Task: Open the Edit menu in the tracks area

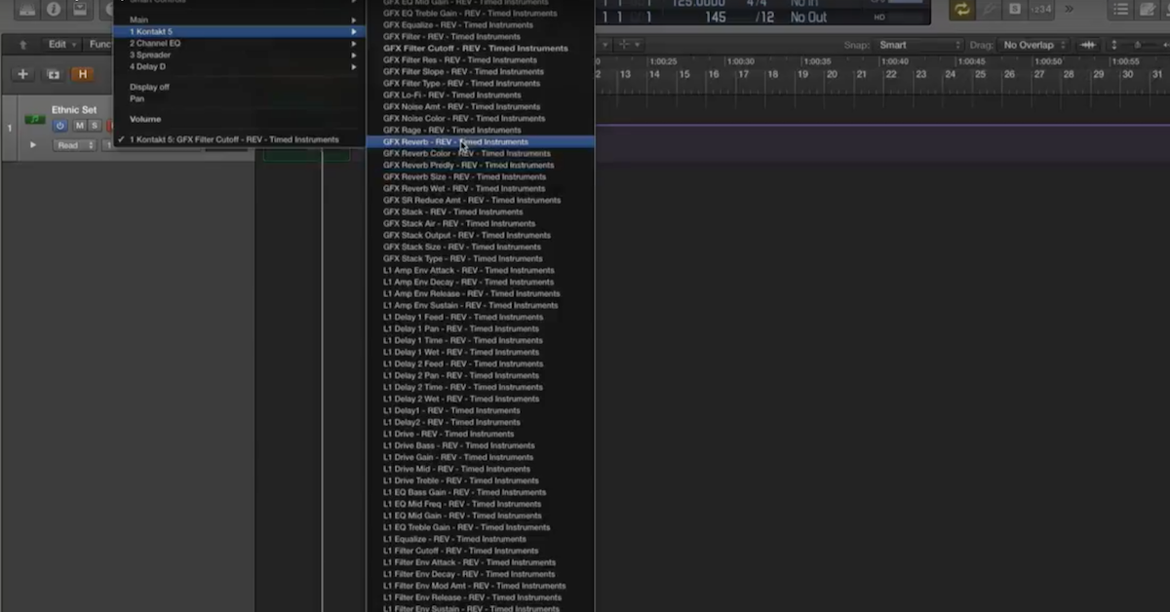Action: coord(58,44)
